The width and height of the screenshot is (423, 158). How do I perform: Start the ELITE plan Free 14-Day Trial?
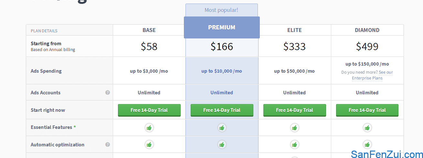pyautogui.click(x=294, y=110)
